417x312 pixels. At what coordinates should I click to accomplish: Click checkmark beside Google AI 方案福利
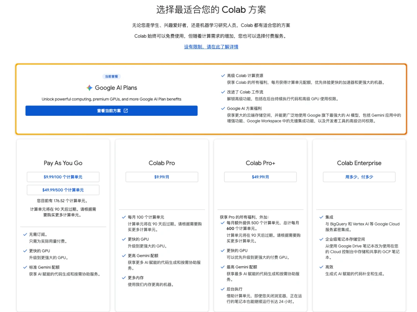click(223, 108)
